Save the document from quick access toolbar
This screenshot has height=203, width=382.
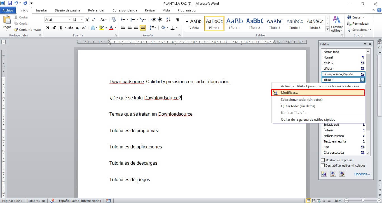click(x=10, y=3)
